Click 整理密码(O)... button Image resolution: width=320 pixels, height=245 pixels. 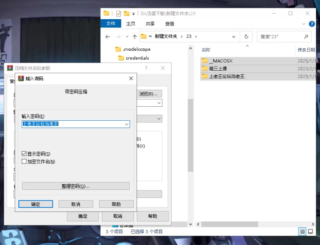click(x=76, y=186)
